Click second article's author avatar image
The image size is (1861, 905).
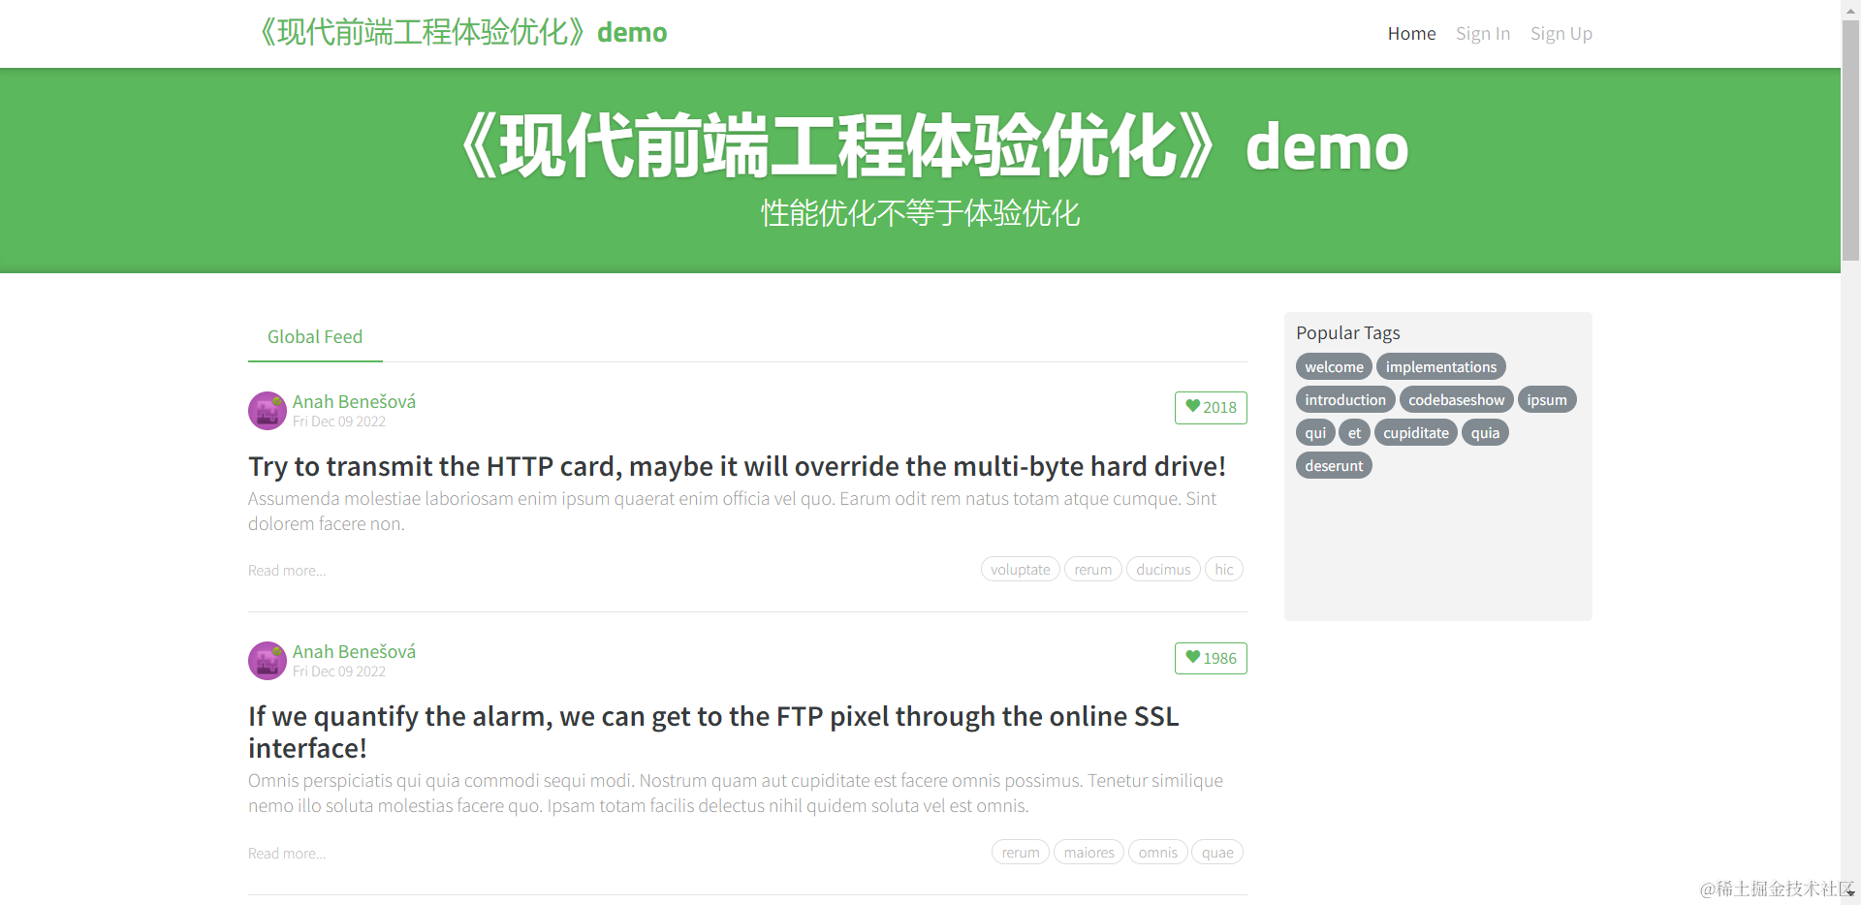click(267, 661)
